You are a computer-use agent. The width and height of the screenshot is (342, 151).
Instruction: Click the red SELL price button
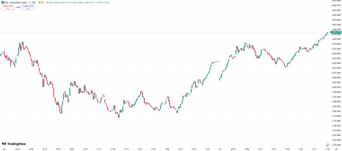tap(8, 7)
